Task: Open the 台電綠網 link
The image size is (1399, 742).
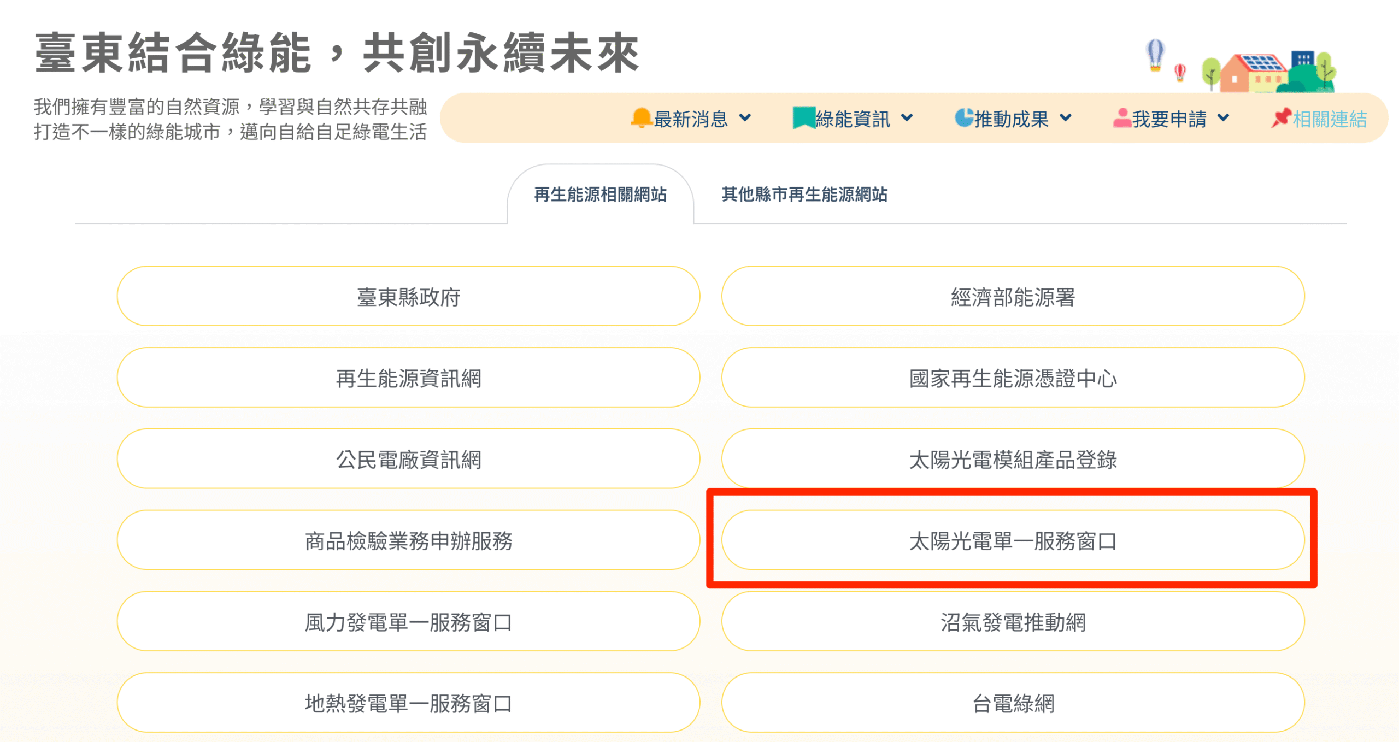Action: [x=1013, y=703]
